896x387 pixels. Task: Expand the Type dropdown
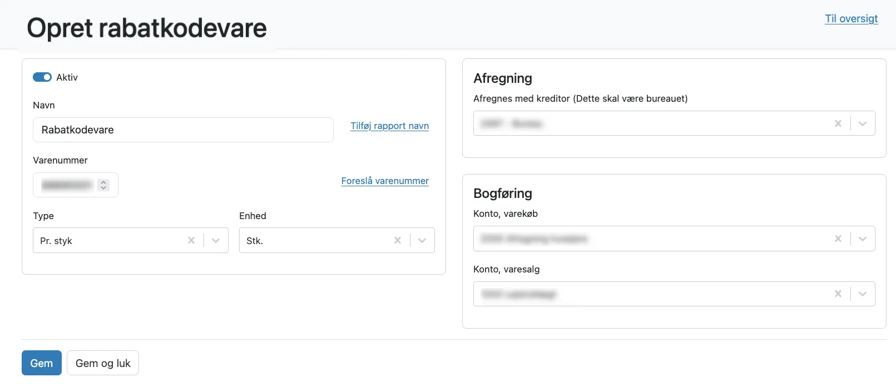coord(216,240)
